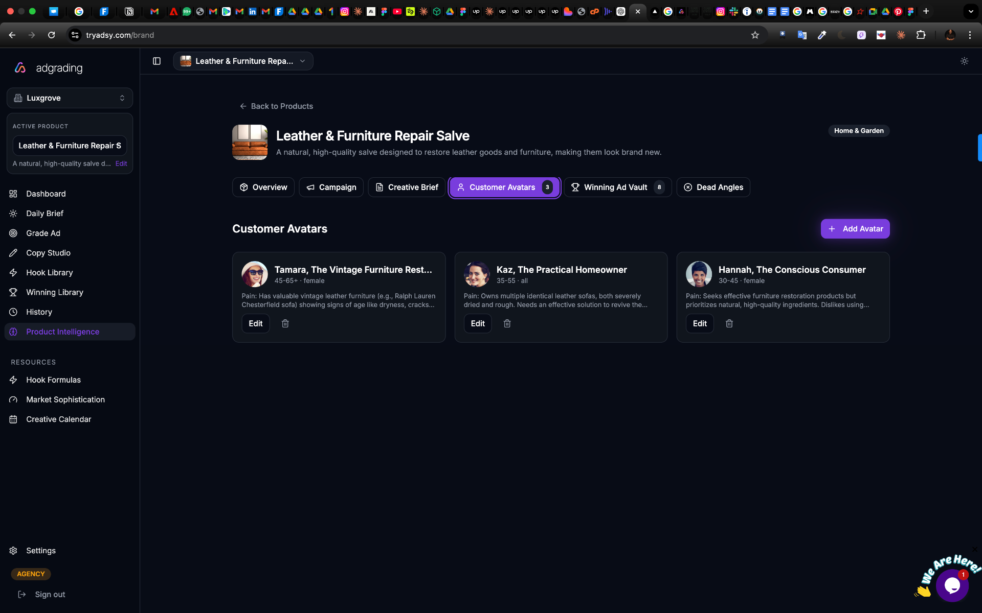
Task: Open browser extensions puzzle icon
Action: pyautogui.click(x=921, y=35)
